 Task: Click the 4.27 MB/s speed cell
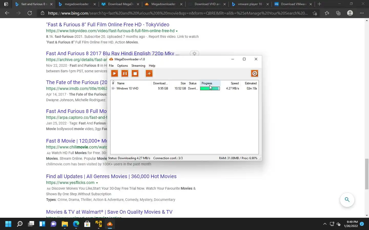pyautogui.click(x=232, y=88)
